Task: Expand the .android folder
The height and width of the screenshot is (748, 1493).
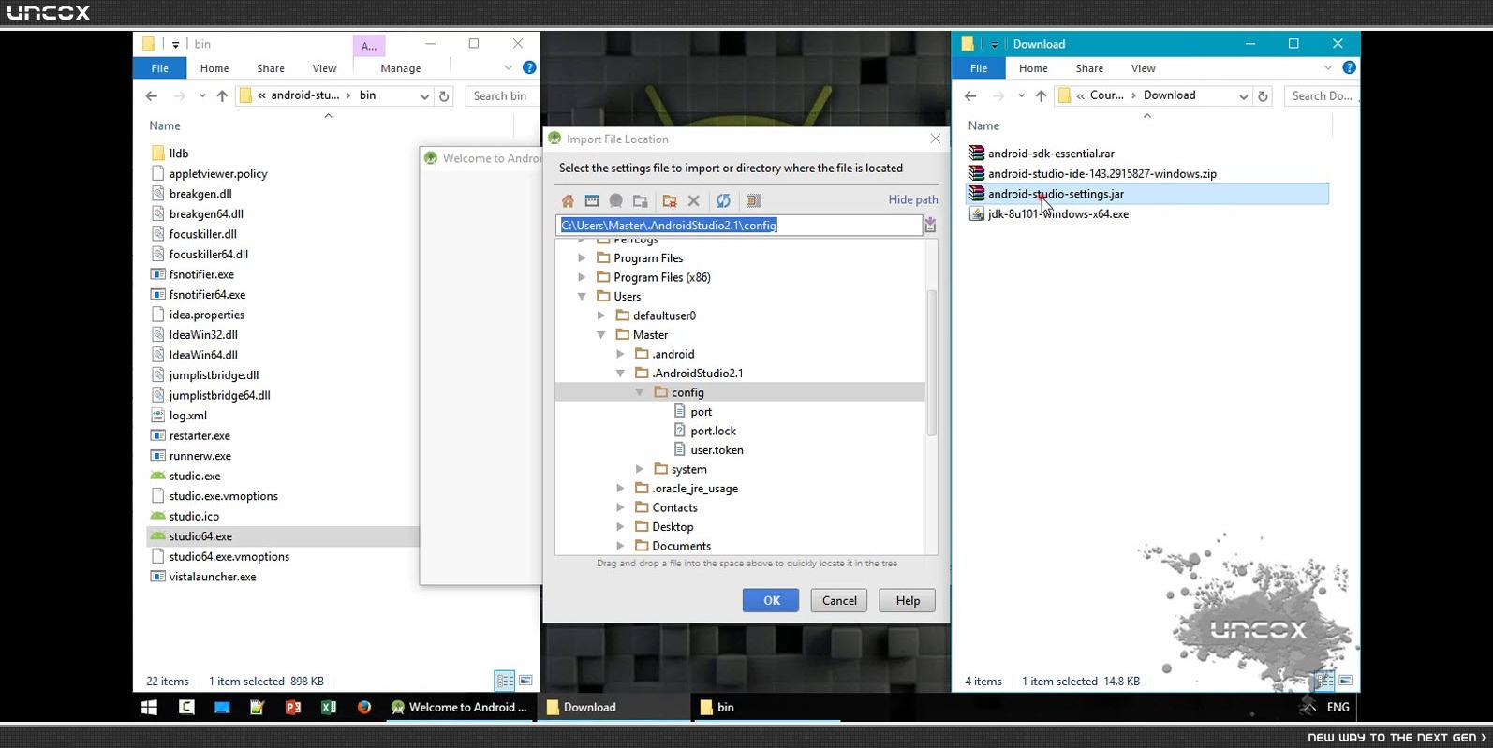Action: coord(621,354)
